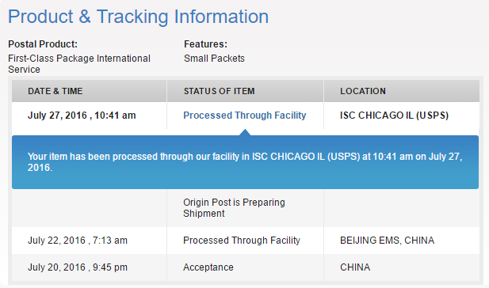Click First-Class Package International Service text
The image size is (489, 288).
(x=79, y=63)
